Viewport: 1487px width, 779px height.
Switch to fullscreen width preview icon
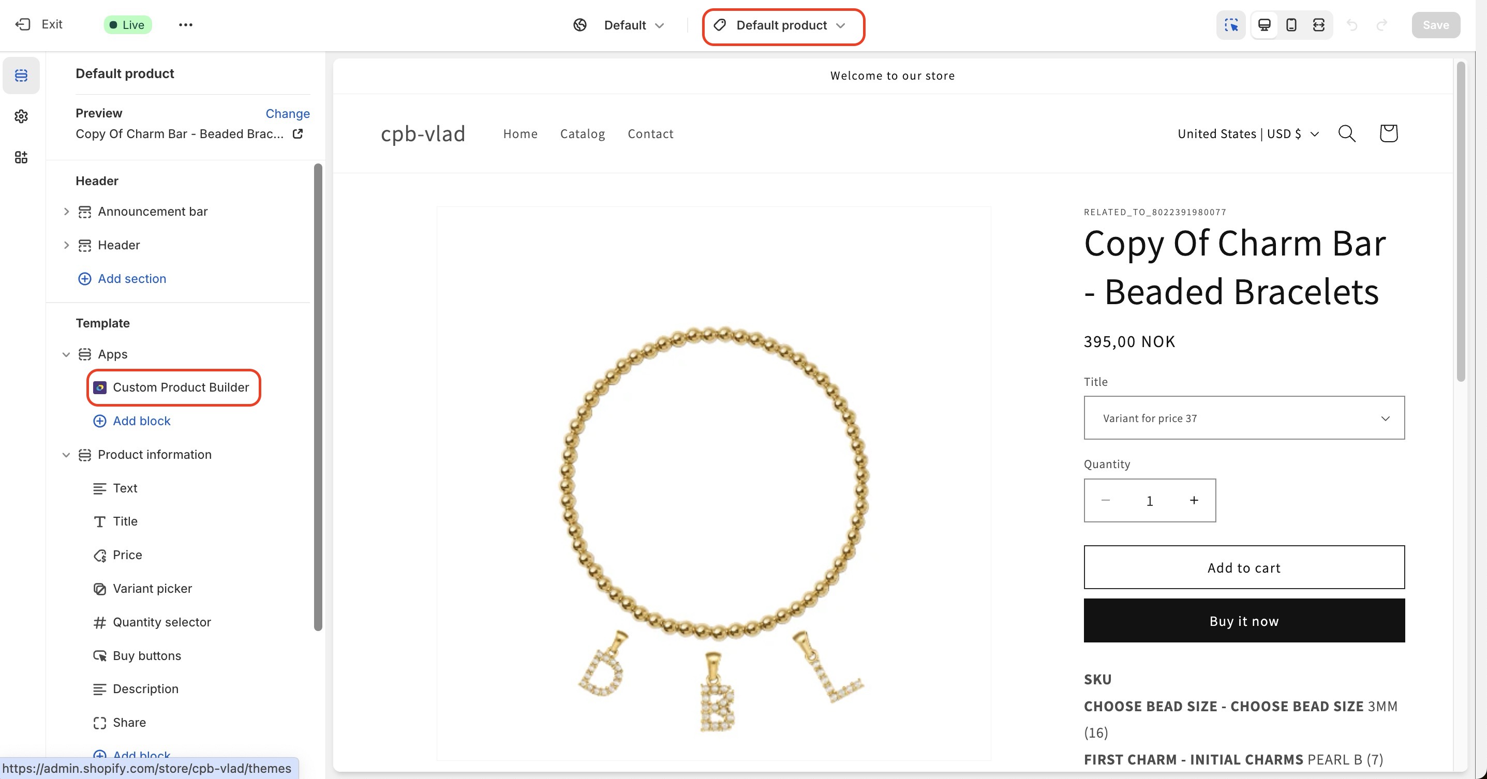point(1318,25)
